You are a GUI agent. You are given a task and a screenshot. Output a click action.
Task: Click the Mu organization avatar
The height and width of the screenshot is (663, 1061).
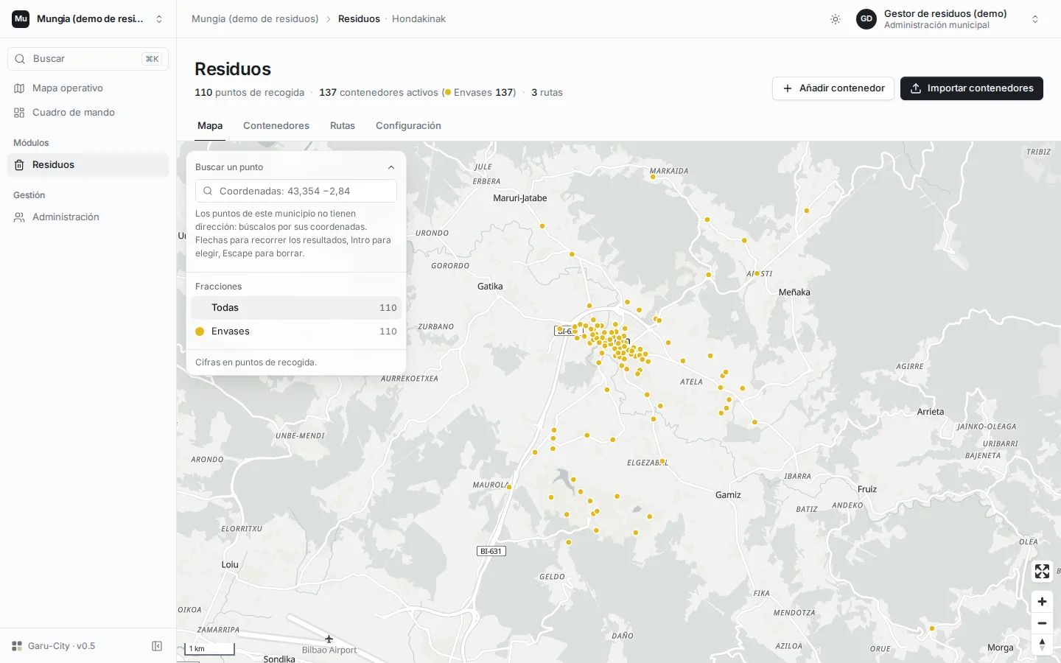21,19
